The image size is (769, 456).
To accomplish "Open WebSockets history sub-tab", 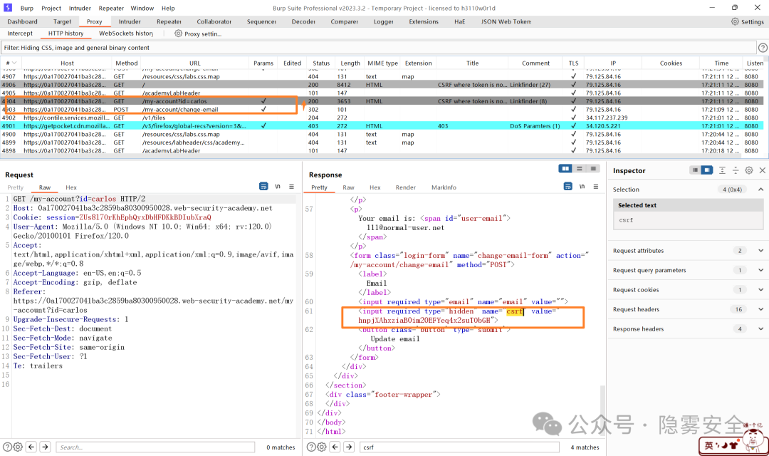I will pos(126,33).
